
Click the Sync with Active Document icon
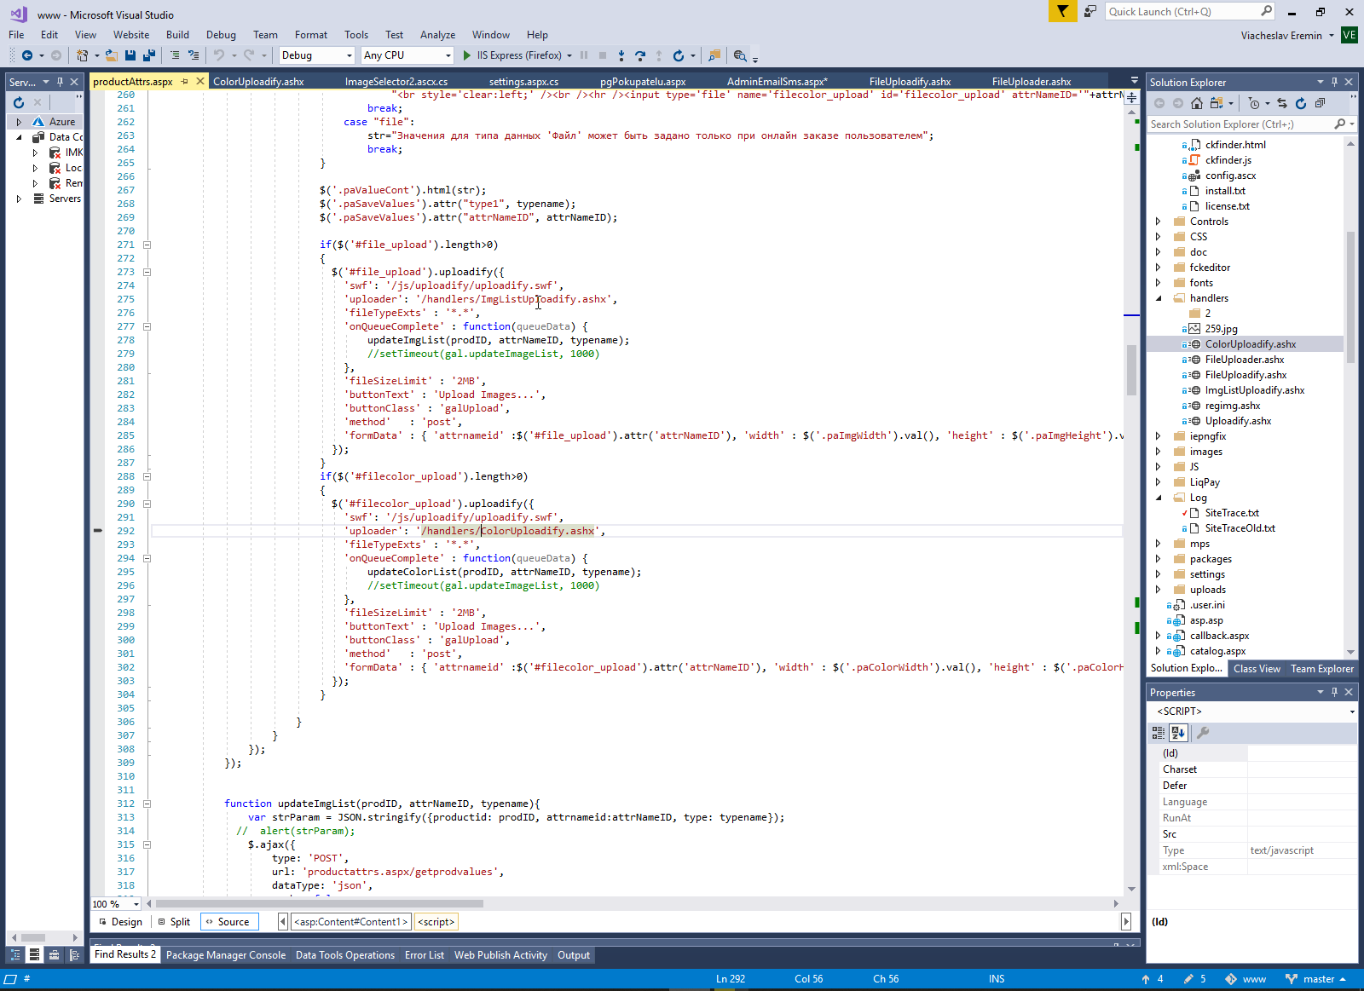(1282, 103)
